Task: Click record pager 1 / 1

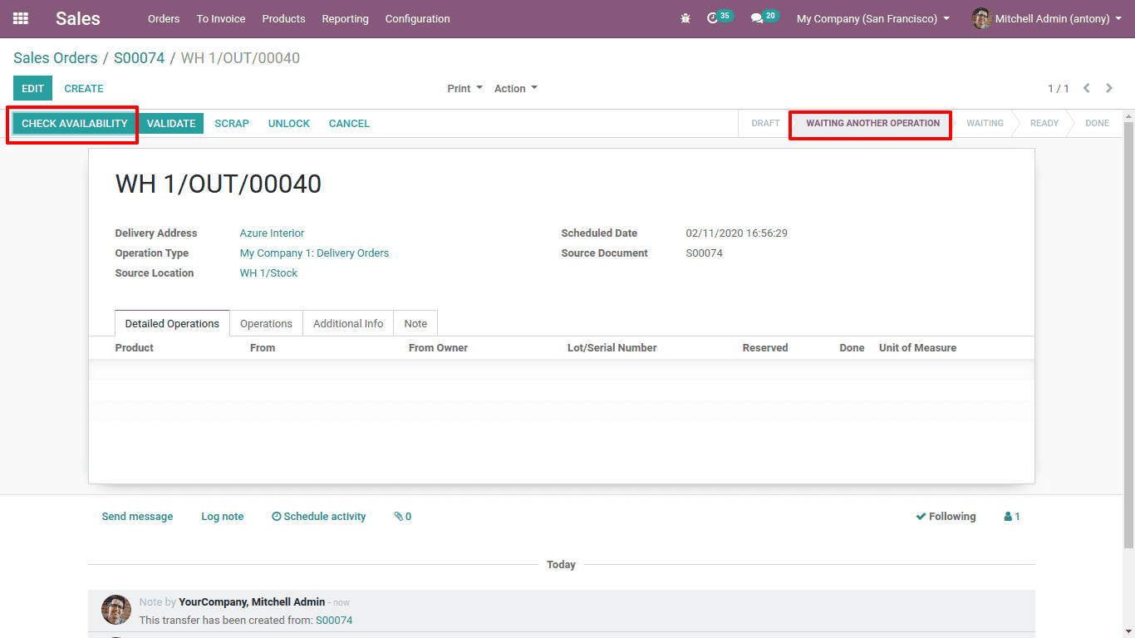Action: (x=1058, y=88)
